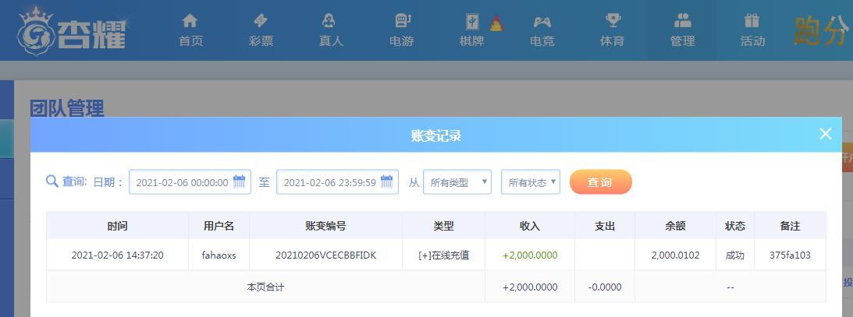Click the gift icon above 活动
This screenshot has height=317, width=853.
(752, 21)
